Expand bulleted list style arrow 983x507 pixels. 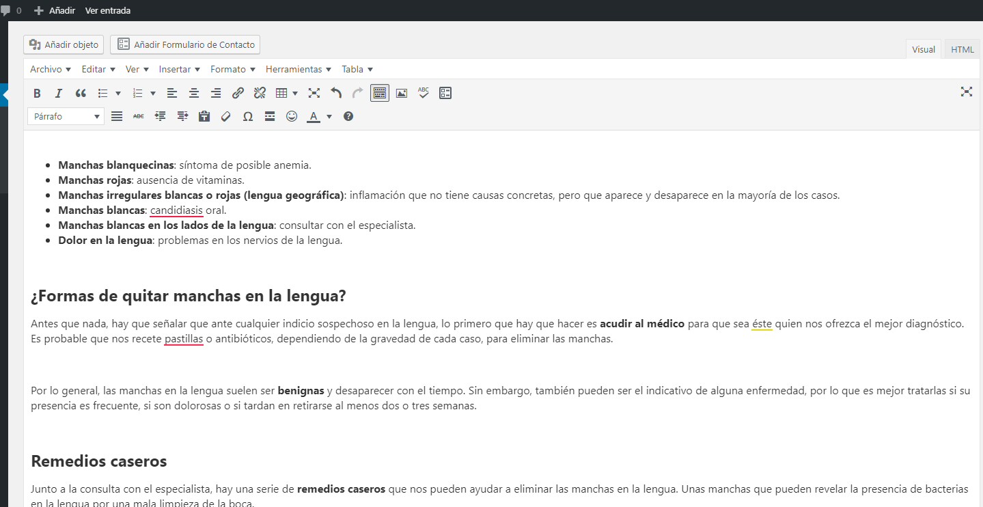118,93
